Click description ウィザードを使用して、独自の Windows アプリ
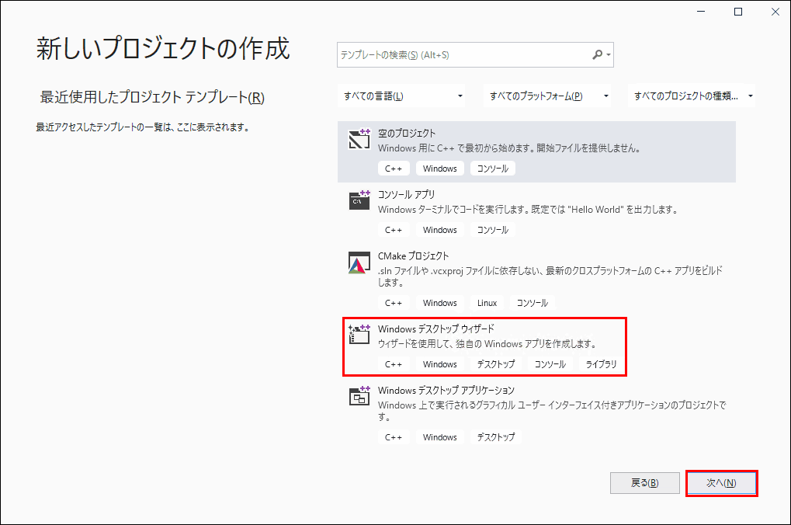791x525 pixels. pyautogui.click(x=487, y=344)
